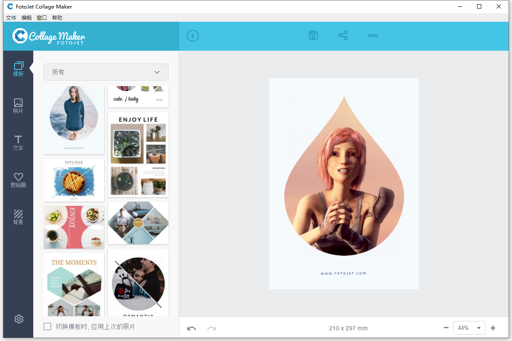The image size is (512, 341).
Task: Click the Collage Maker FotoJet logo
Action: (x=49, y=36)
